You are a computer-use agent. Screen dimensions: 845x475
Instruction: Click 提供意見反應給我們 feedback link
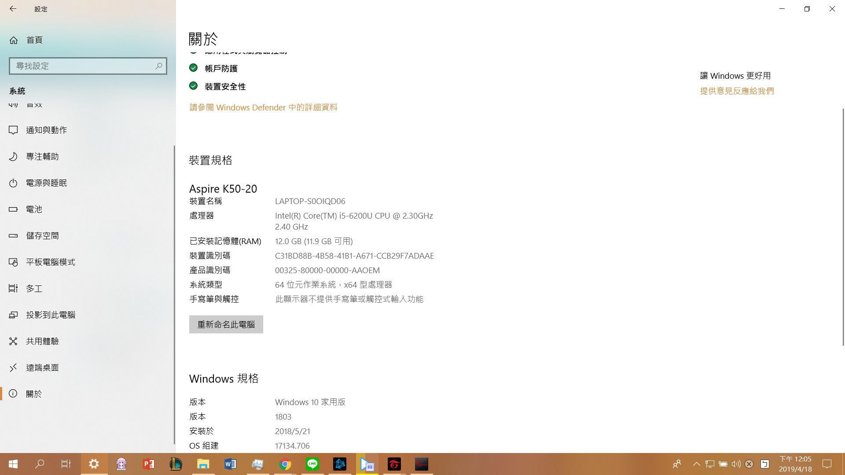737,91
